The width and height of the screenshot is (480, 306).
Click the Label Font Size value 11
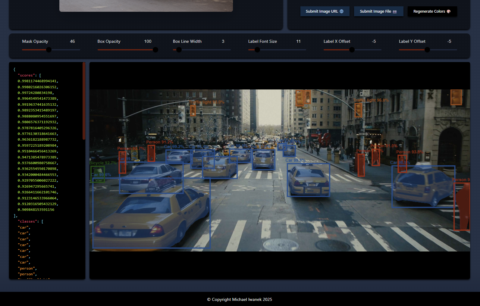coord(298,41)
